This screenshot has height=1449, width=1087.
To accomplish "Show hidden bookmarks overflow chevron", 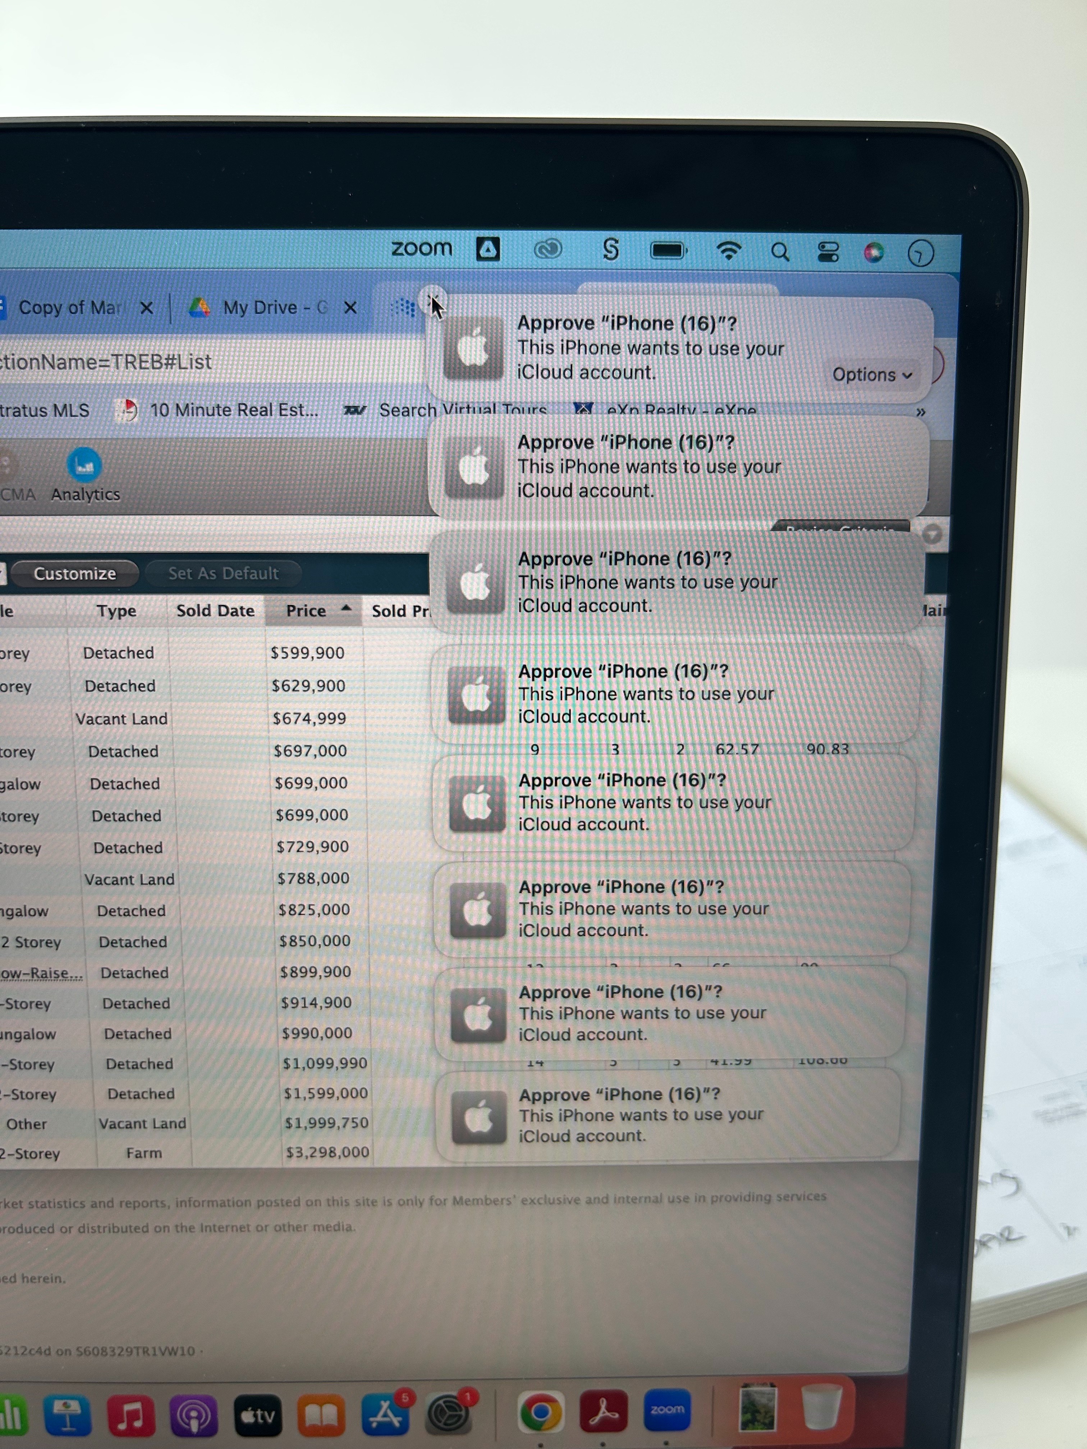I will (x=921, y=412).
